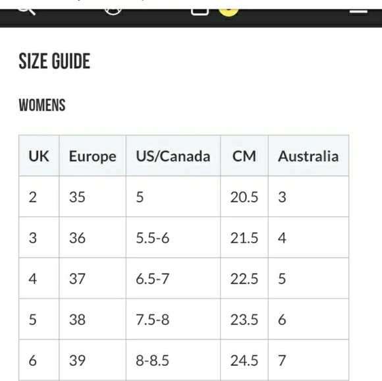Select the 5.5-6 US/Canada cell
The image size is (382, 381).
[173, 237]
